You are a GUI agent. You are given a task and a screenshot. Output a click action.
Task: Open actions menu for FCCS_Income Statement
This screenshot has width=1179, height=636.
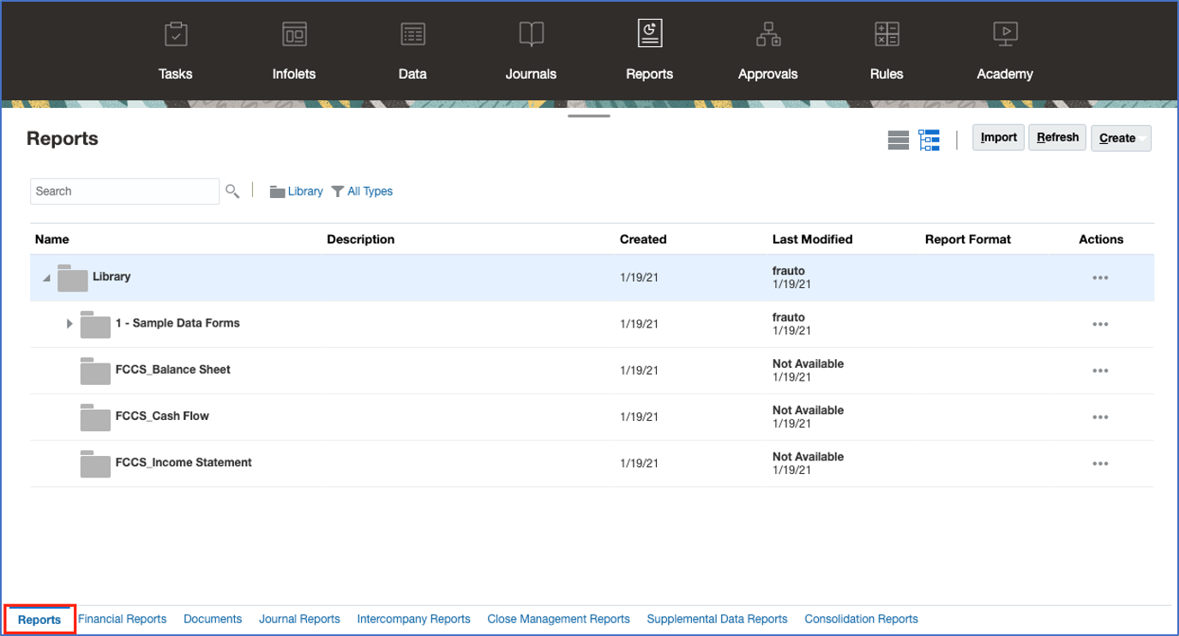tap(1100, 463)
